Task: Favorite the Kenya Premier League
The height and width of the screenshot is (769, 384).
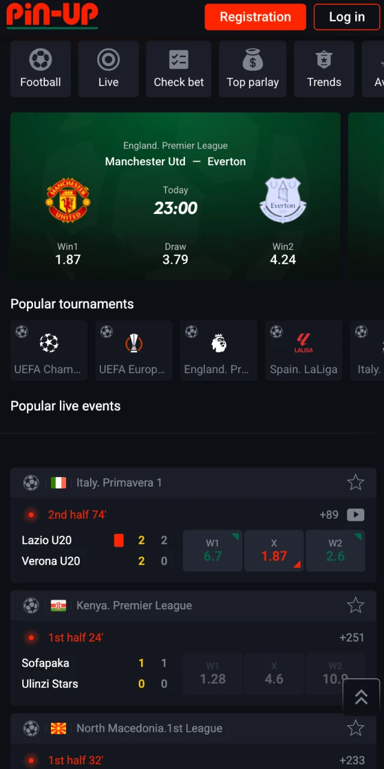Action: click(x=356, y=606)
